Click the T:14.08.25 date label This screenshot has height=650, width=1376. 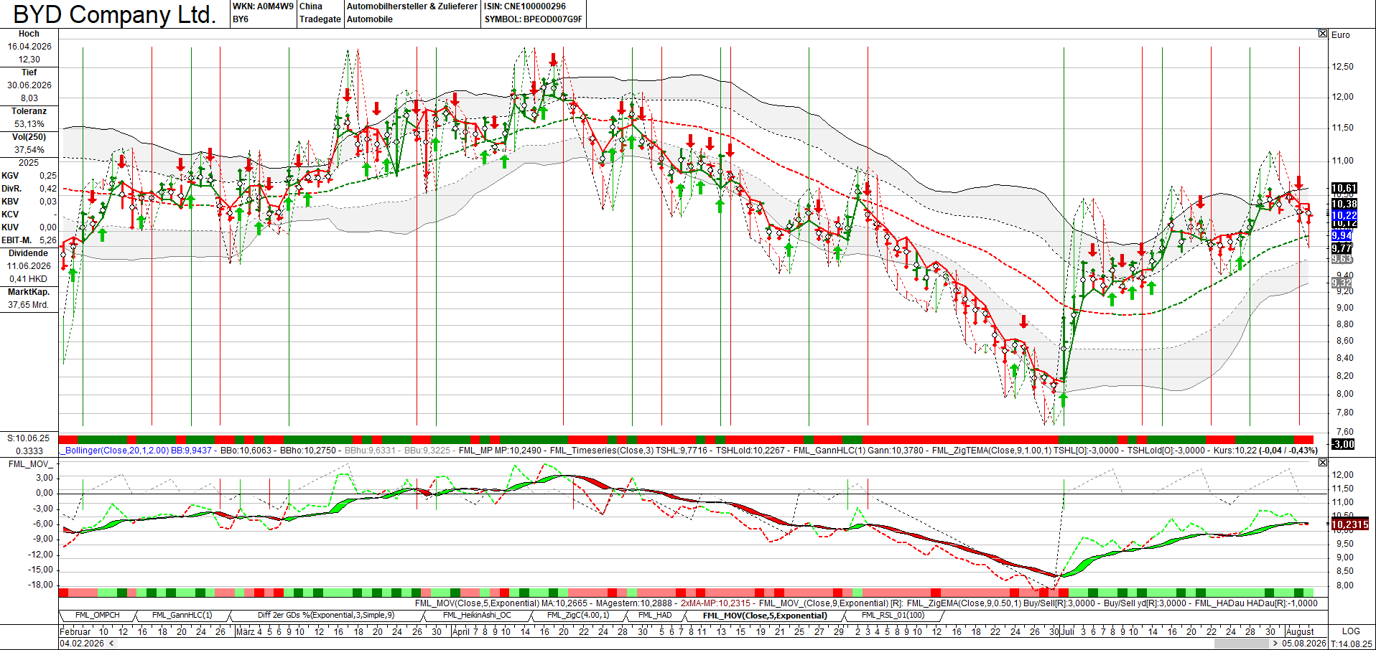click(1352, 644)
